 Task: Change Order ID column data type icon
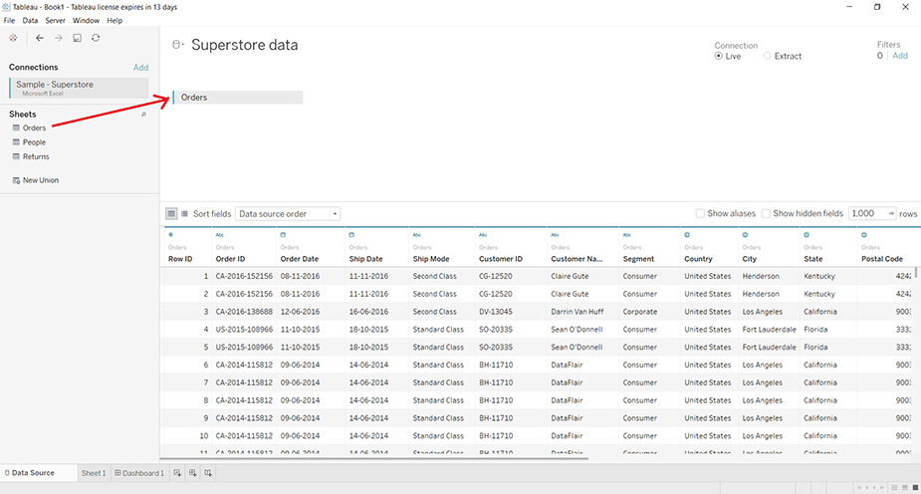(220, 235)
